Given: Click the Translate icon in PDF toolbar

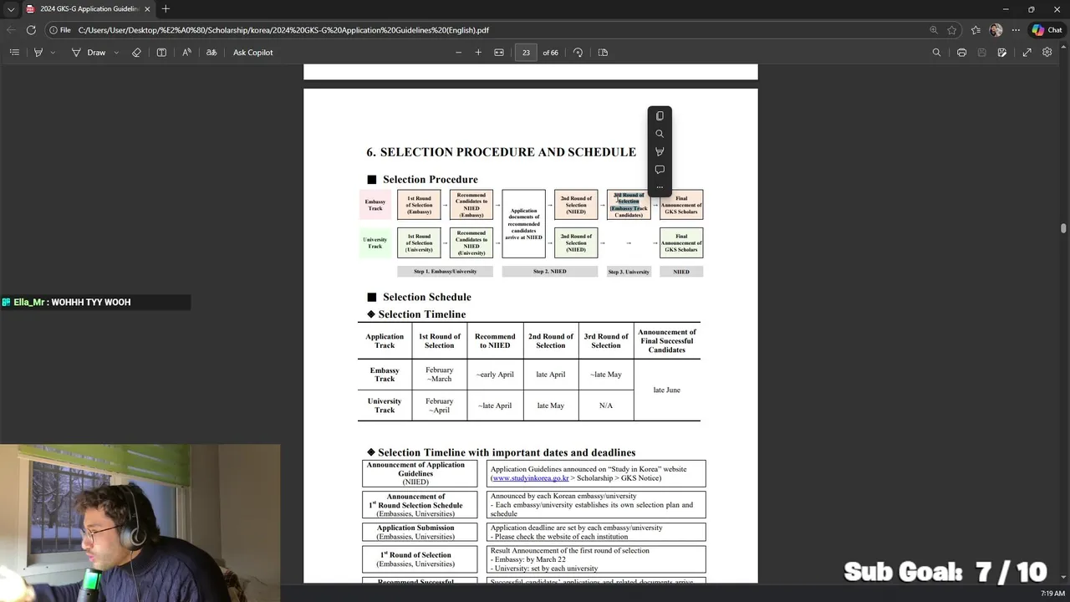Looking at the screenshot, I should click(211, 52).
